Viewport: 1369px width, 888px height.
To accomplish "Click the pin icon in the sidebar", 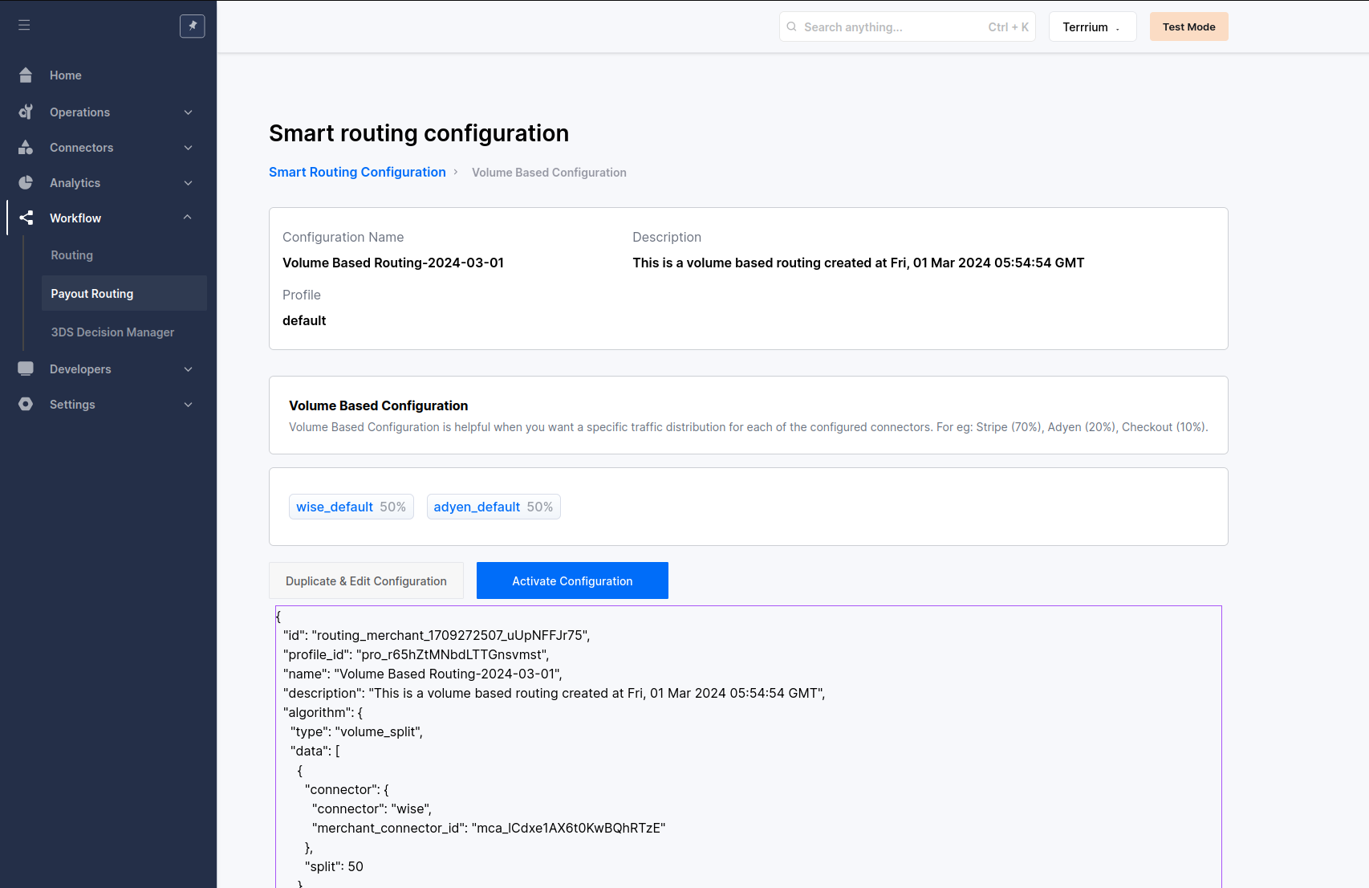I will (193, 26).
